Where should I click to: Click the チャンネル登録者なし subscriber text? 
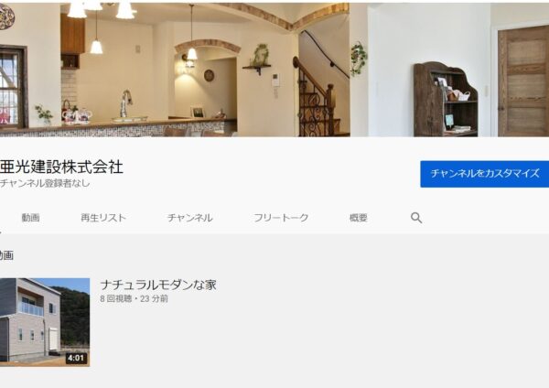[x=45, y=183]
